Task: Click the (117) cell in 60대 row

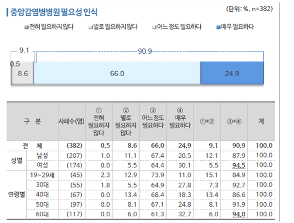Action: point(75,214)
